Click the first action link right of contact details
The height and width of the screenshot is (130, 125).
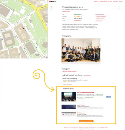100,15
